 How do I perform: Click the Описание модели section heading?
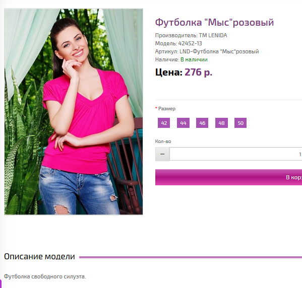point(39,257)
